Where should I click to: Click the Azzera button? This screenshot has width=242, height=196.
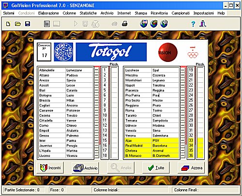(x=191, y=168)
